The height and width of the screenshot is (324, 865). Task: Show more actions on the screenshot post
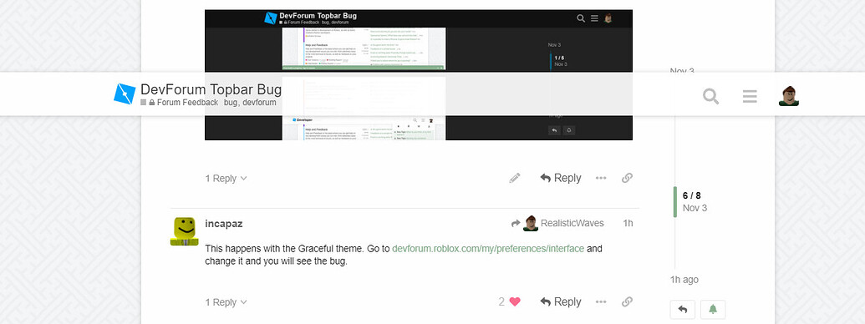(x=601, y=178)
